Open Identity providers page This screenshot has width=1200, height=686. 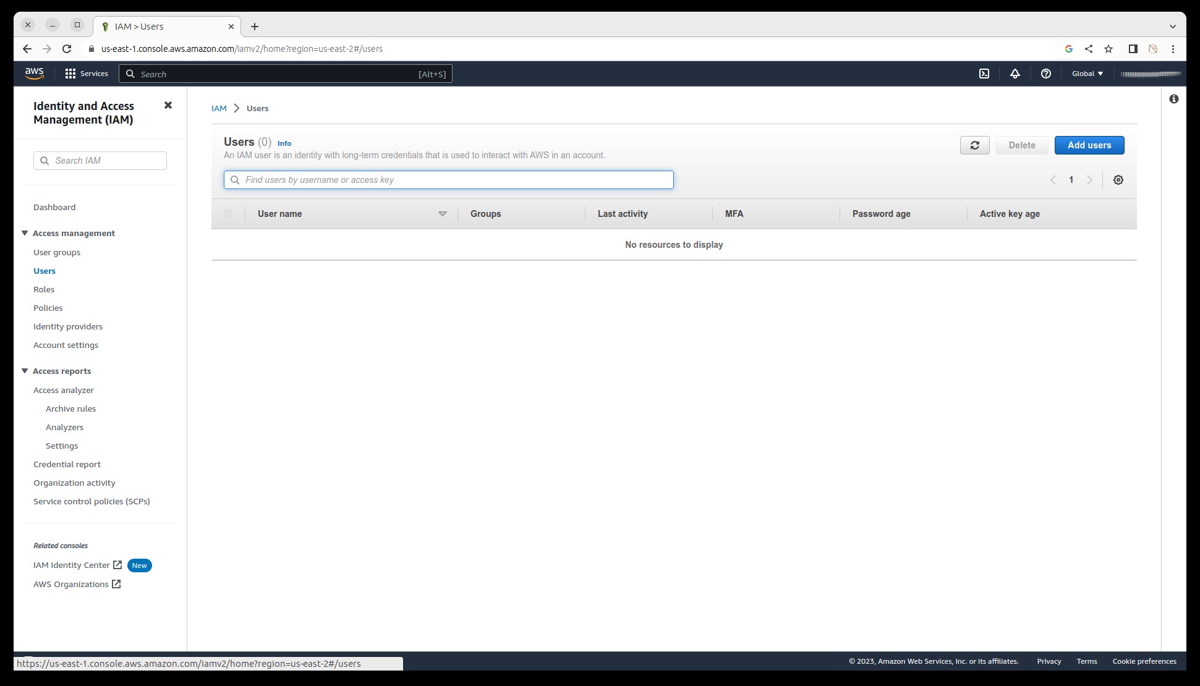click(x=68, y=326)
